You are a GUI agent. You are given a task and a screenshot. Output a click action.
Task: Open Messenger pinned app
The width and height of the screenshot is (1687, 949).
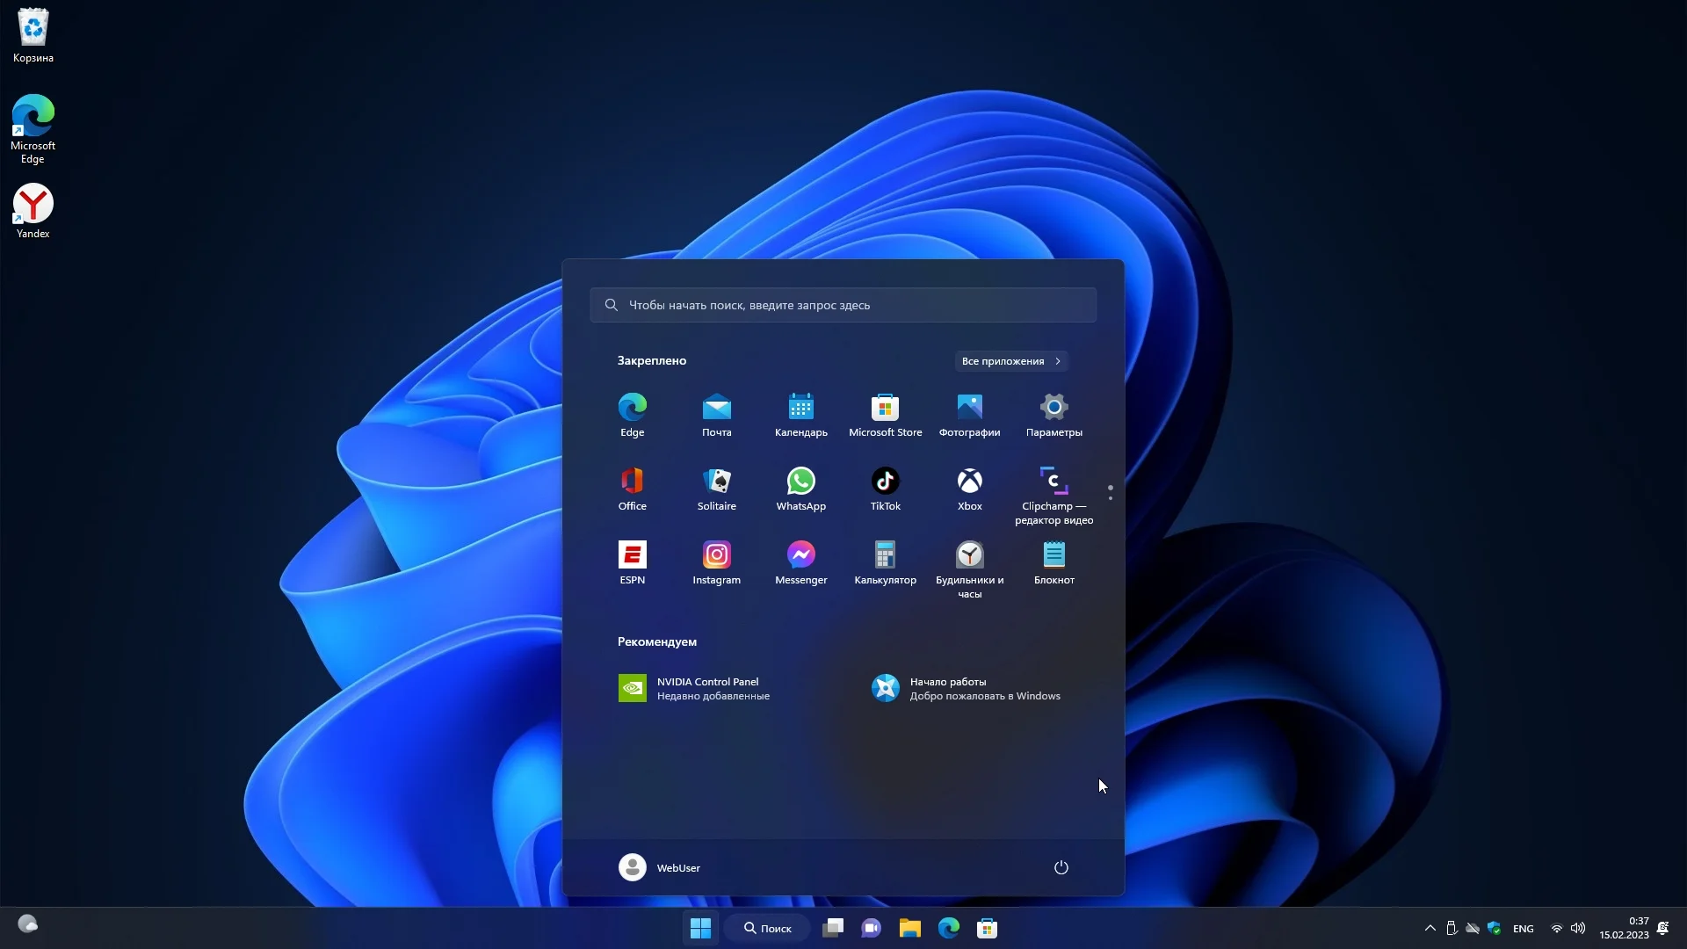[x=800, y=562]
